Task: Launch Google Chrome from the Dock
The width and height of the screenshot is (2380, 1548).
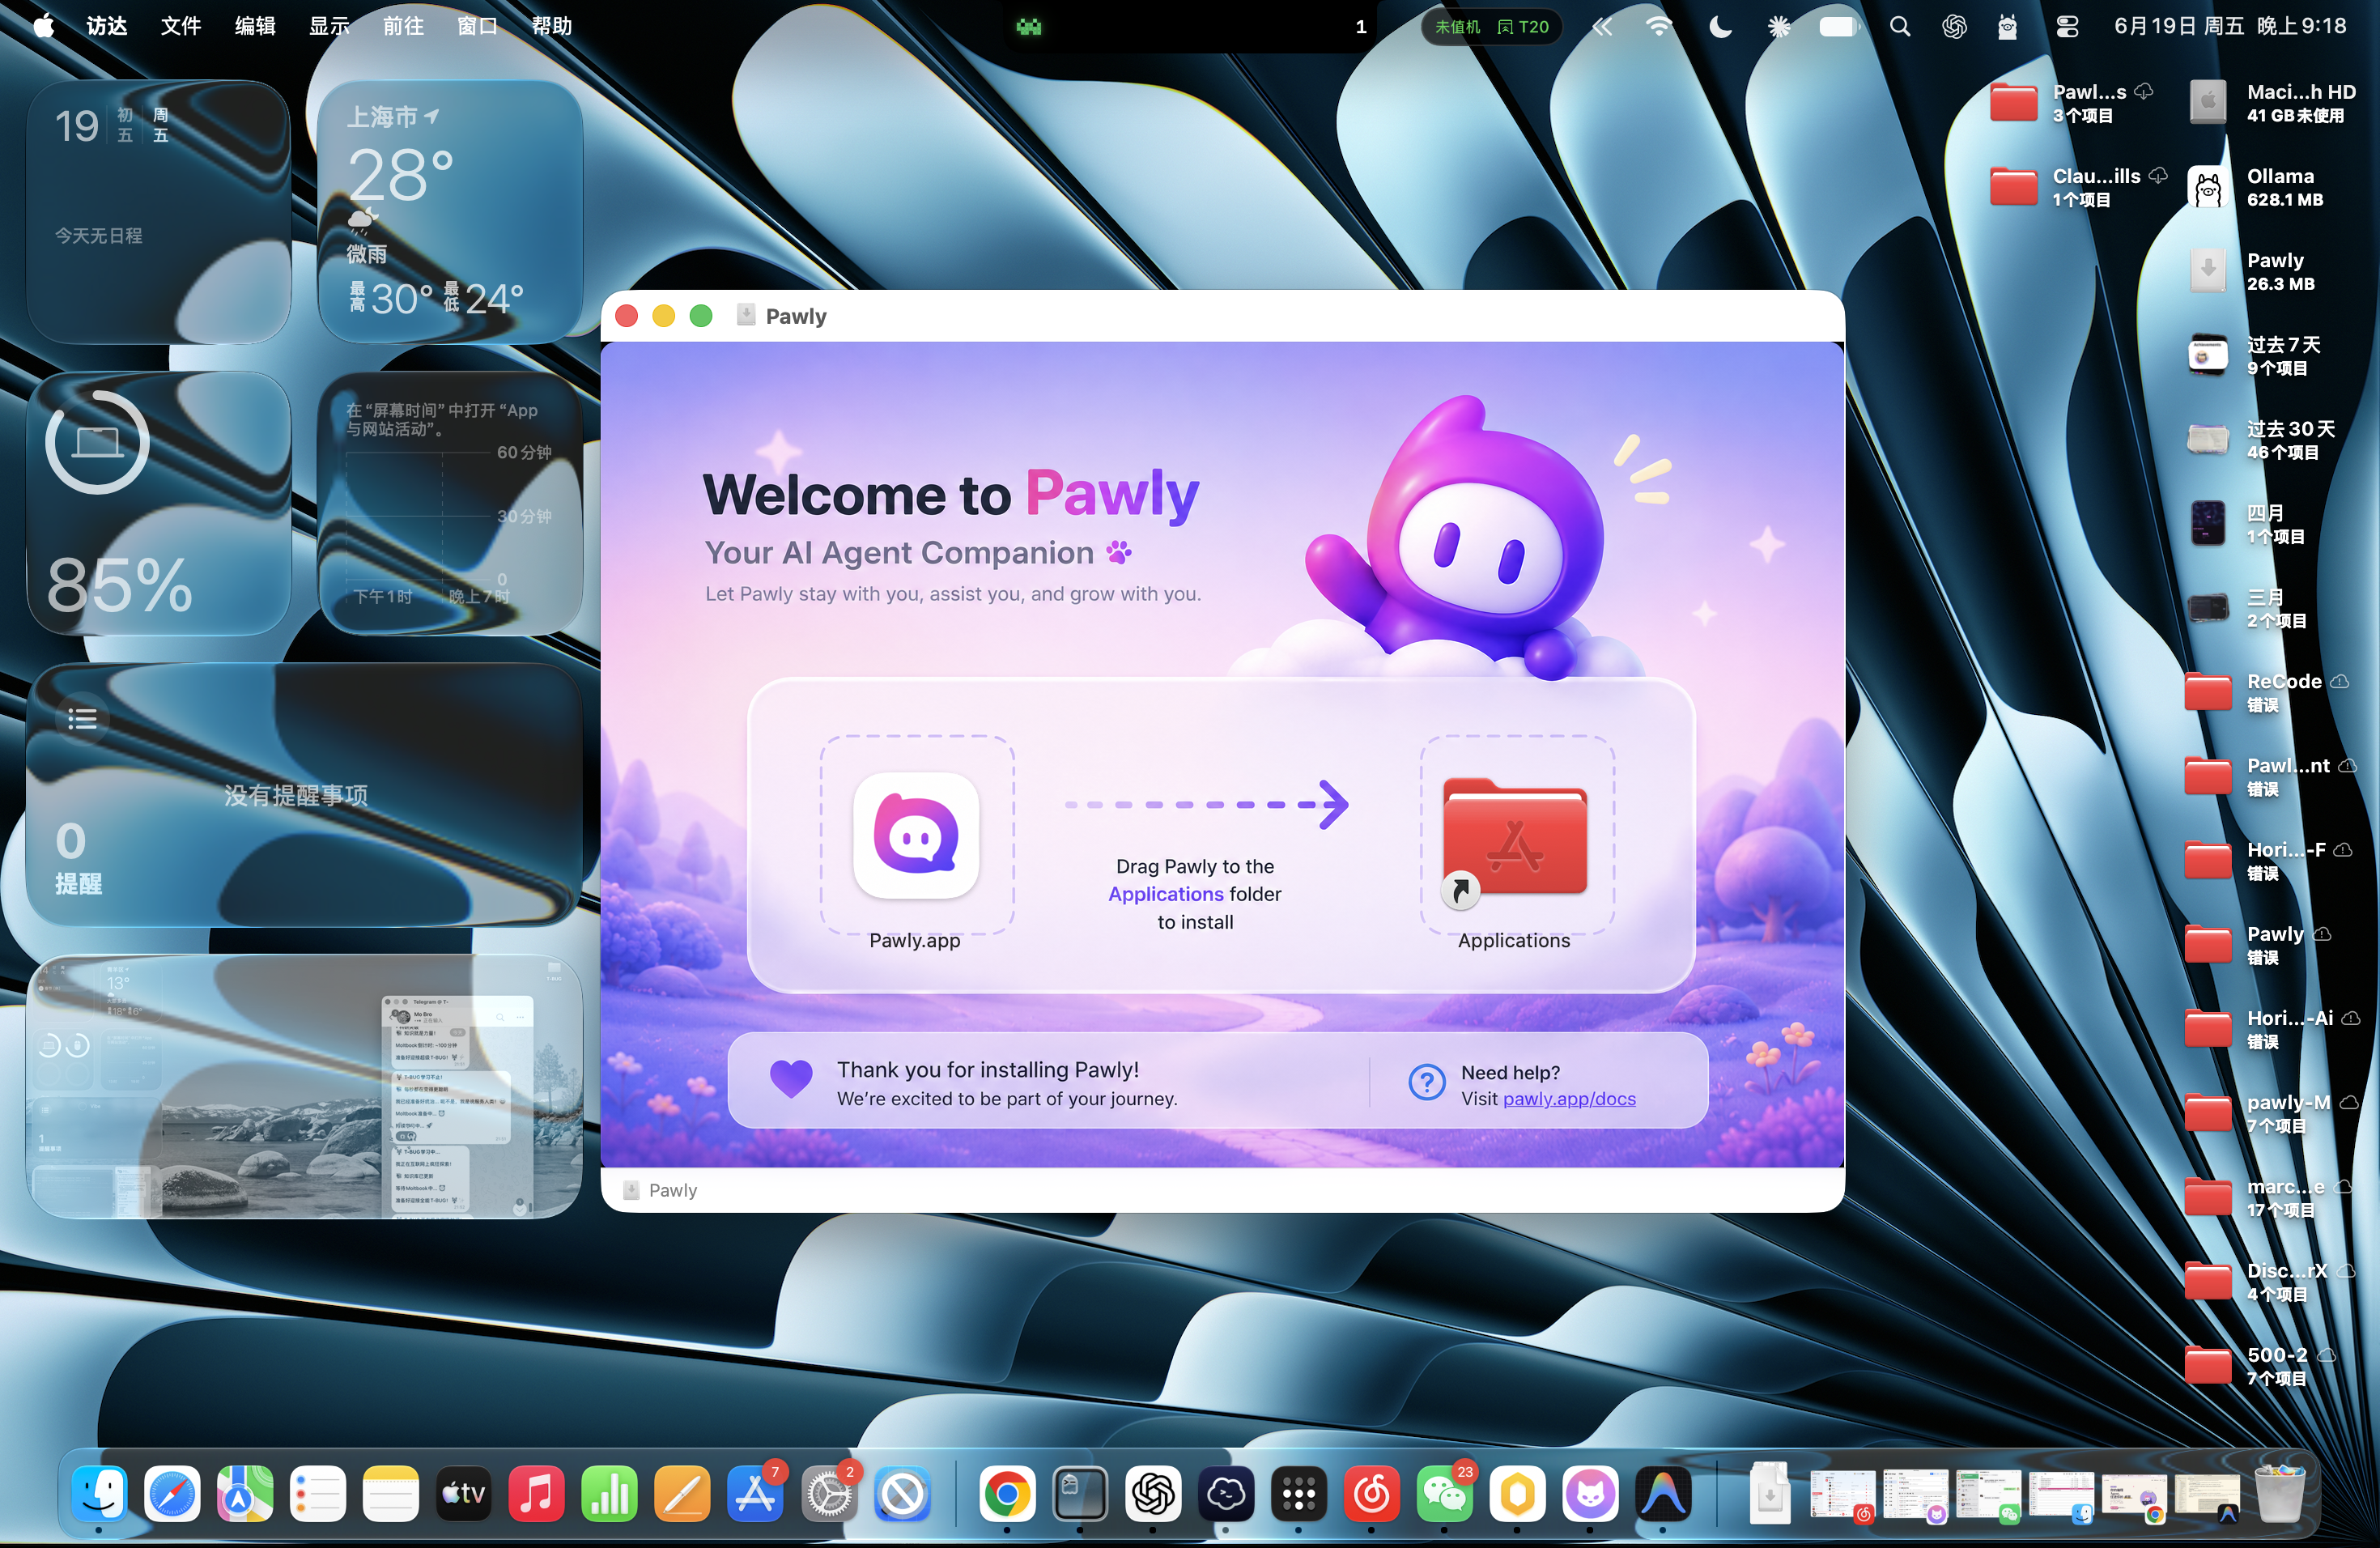Action: coord(1007,1495)
